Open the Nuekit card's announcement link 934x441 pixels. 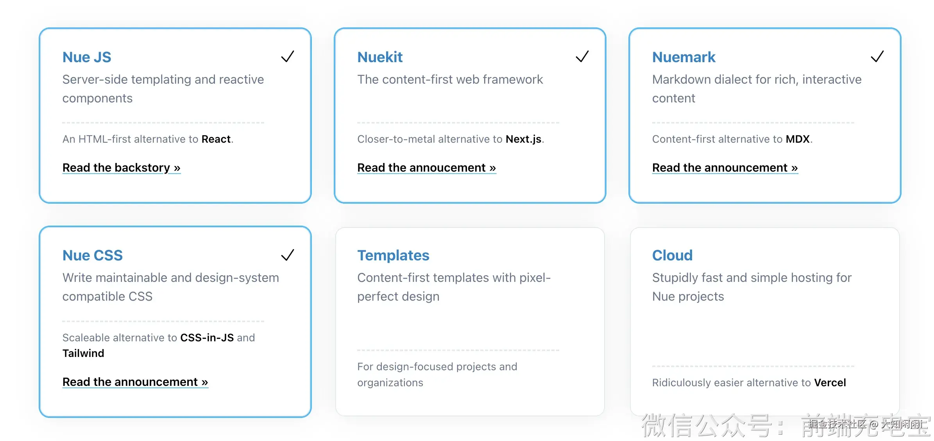click(426, 168)
